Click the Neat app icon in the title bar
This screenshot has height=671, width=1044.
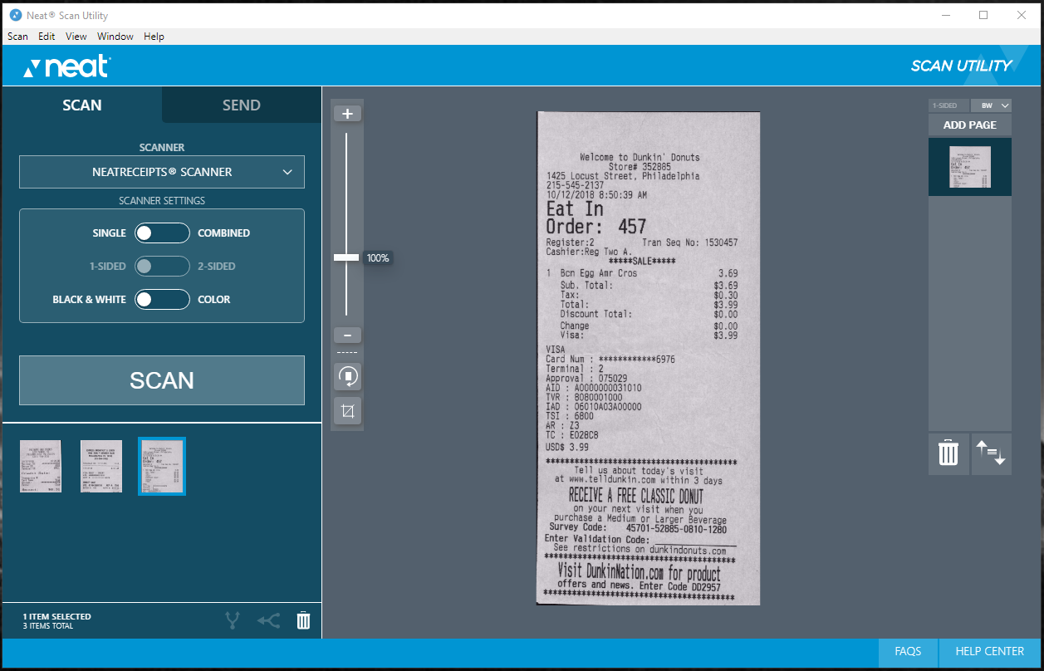[x=16, y=15]
